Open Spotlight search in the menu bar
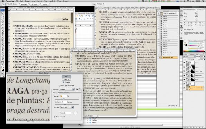 (203, 1)
